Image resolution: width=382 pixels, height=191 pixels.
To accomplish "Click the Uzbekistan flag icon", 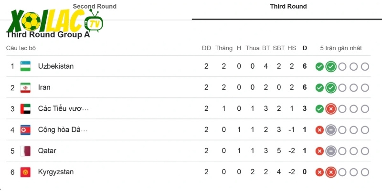I will (26, 66).
